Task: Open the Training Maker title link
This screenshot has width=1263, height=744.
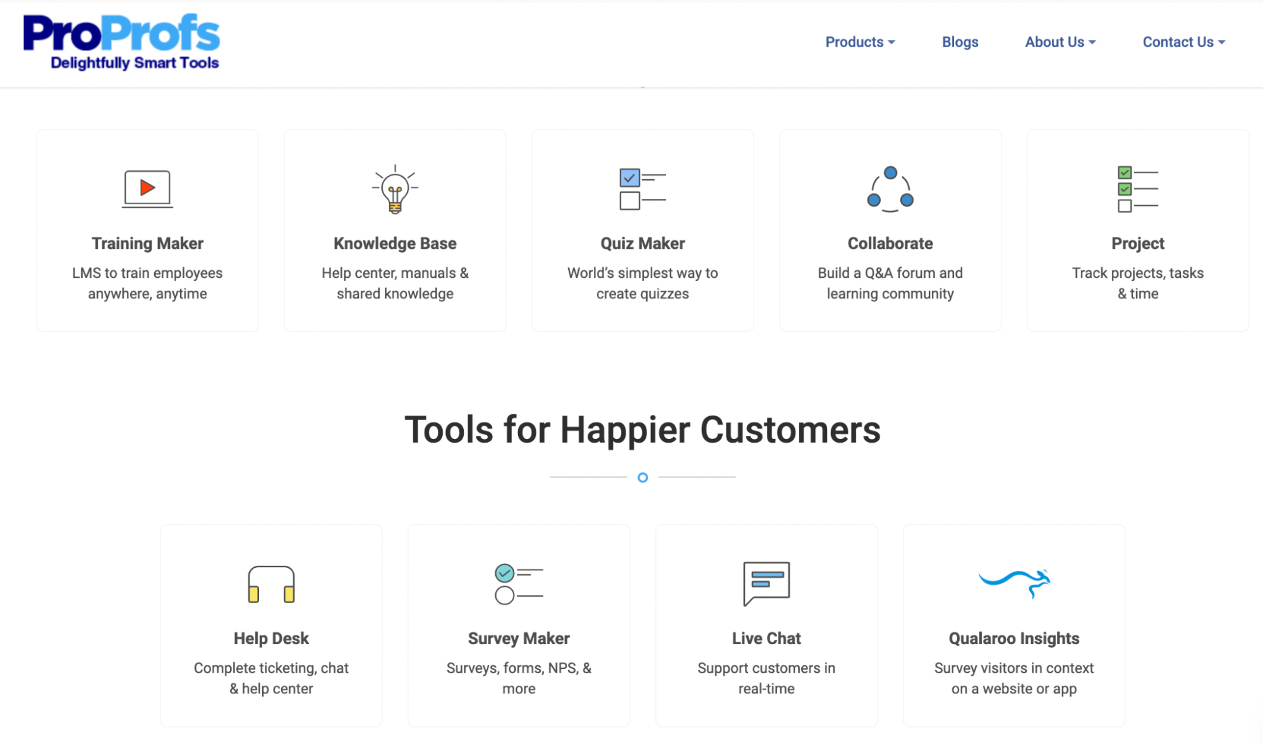Action: (147, 243)
